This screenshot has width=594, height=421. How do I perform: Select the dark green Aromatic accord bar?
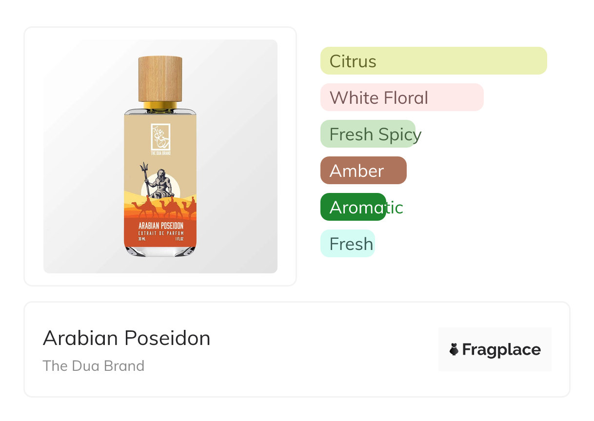coord(353,207)
